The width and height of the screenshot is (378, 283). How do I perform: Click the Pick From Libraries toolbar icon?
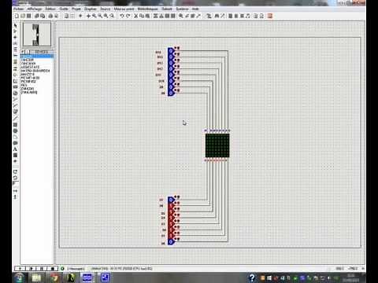coord(181,16)
